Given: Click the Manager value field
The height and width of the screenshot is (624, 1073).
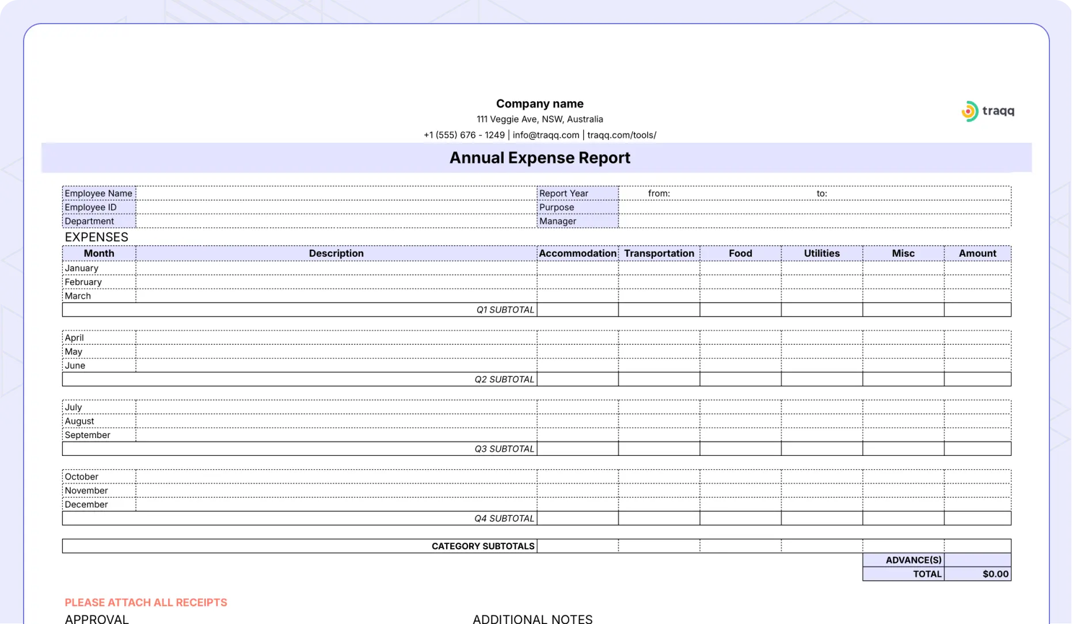Looking at the screenshot, I should (x=815, y=221).
